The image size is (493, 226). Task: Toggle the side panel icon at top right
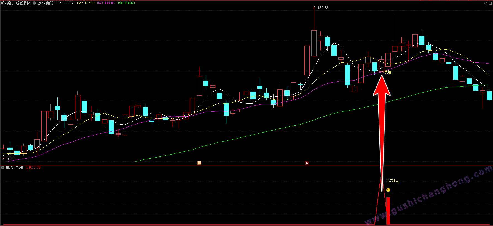click(x=490, y=3)
